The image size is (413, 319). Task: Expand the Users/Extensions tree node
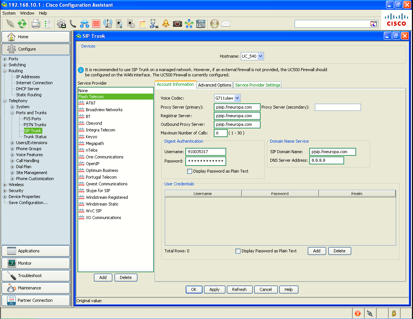pos(12,143)
